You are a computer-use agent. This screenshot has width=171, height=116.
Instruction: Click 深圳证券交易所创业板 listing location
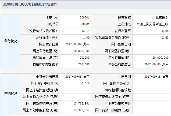[x=152, y=24]
